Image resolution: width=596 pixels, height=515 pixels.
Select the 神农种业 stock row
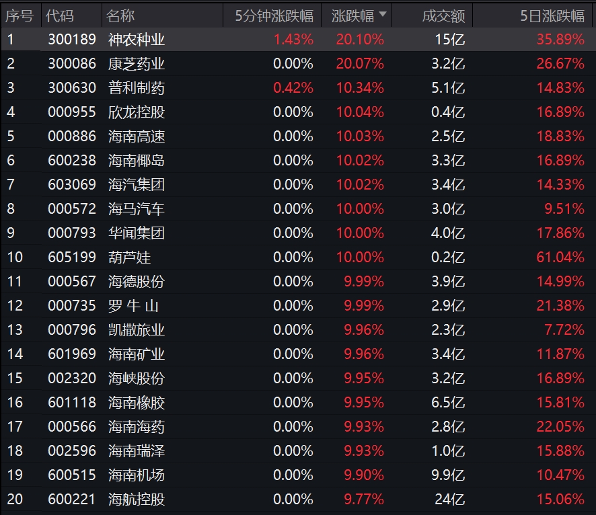(x=298, y=39)
